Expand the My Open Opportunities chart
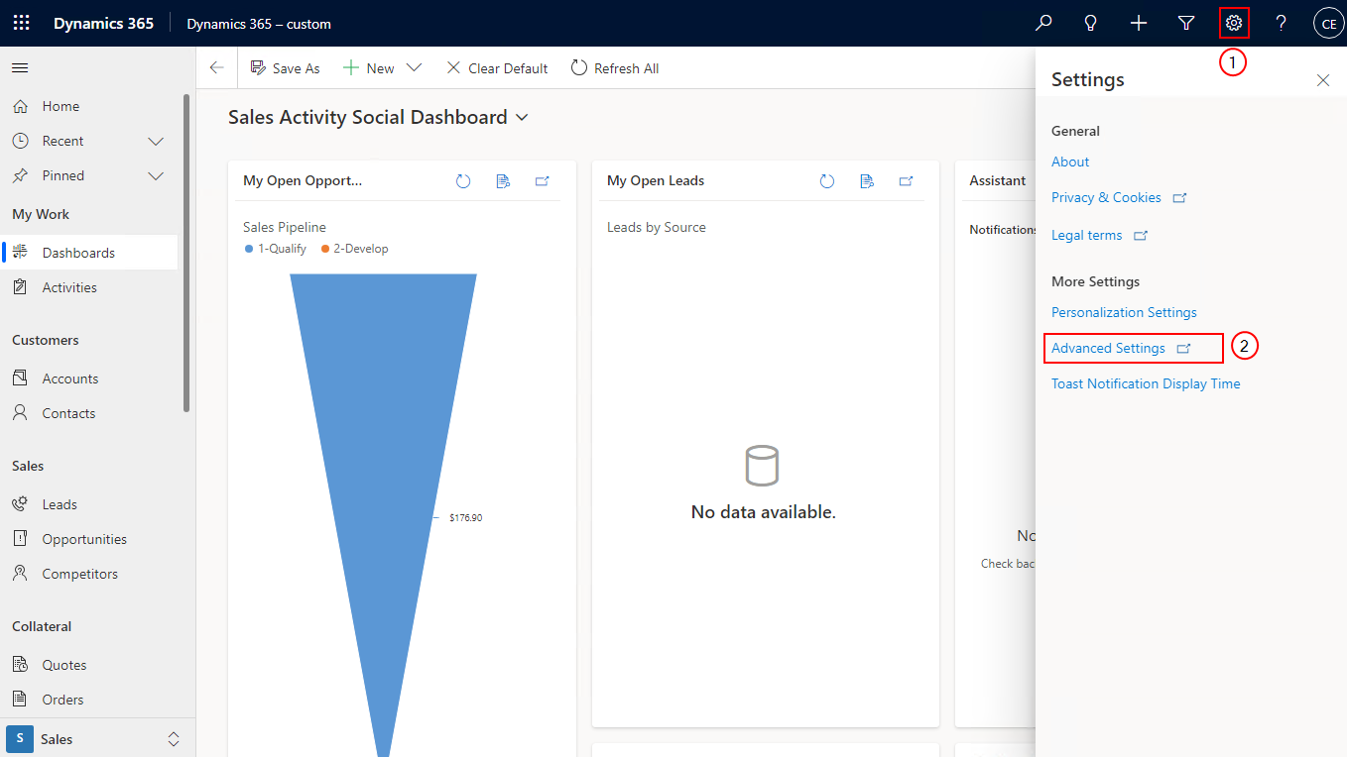Screen dimensions: 1347x757 (x=543, y=181)
